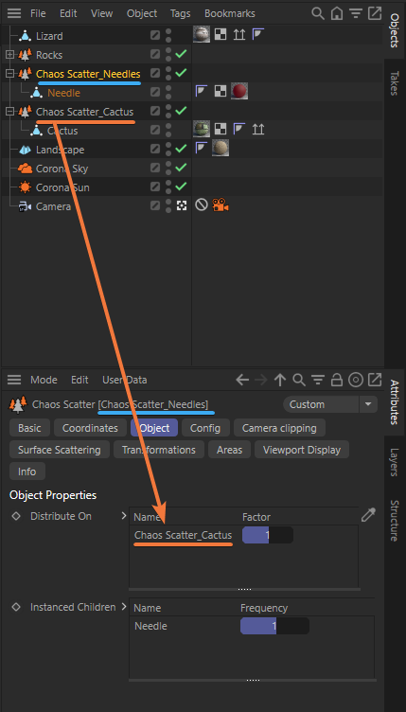Click the Camera active-view icon

[182, 206]
